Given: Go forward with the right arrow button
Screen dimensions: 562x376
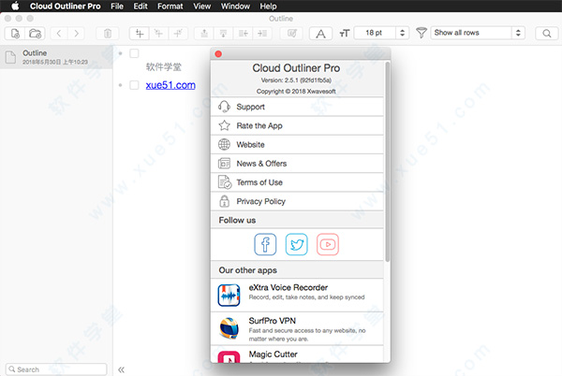Looking at the screenshot, I should coord(76,34).
